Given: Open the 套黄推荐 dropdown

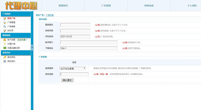Looking at the screenshot, I should 73,68.
